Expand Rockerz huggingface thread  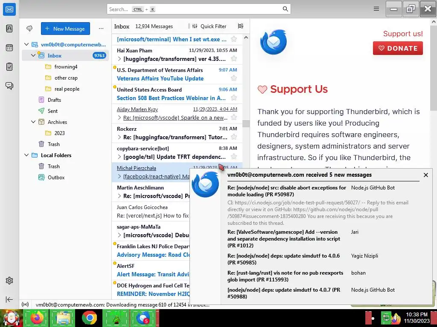coord(119,137)
